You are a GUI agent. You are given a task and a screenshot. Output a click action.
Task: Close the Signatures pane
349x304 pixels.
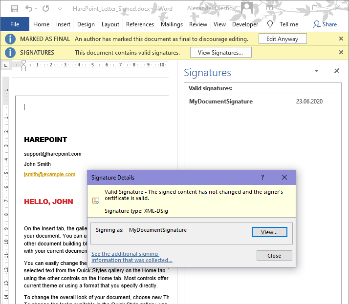(336, 71)
